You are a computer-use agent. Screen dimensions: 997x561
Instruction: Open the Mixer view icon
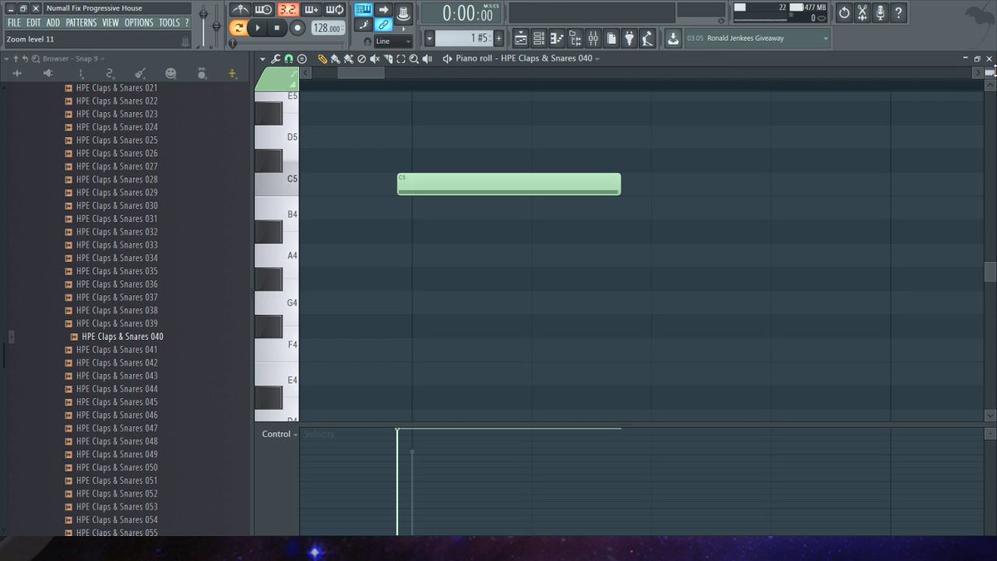coord(593,38)
